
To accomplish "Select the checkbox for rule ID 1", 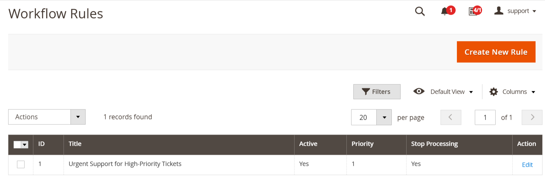I will point(21,164).
